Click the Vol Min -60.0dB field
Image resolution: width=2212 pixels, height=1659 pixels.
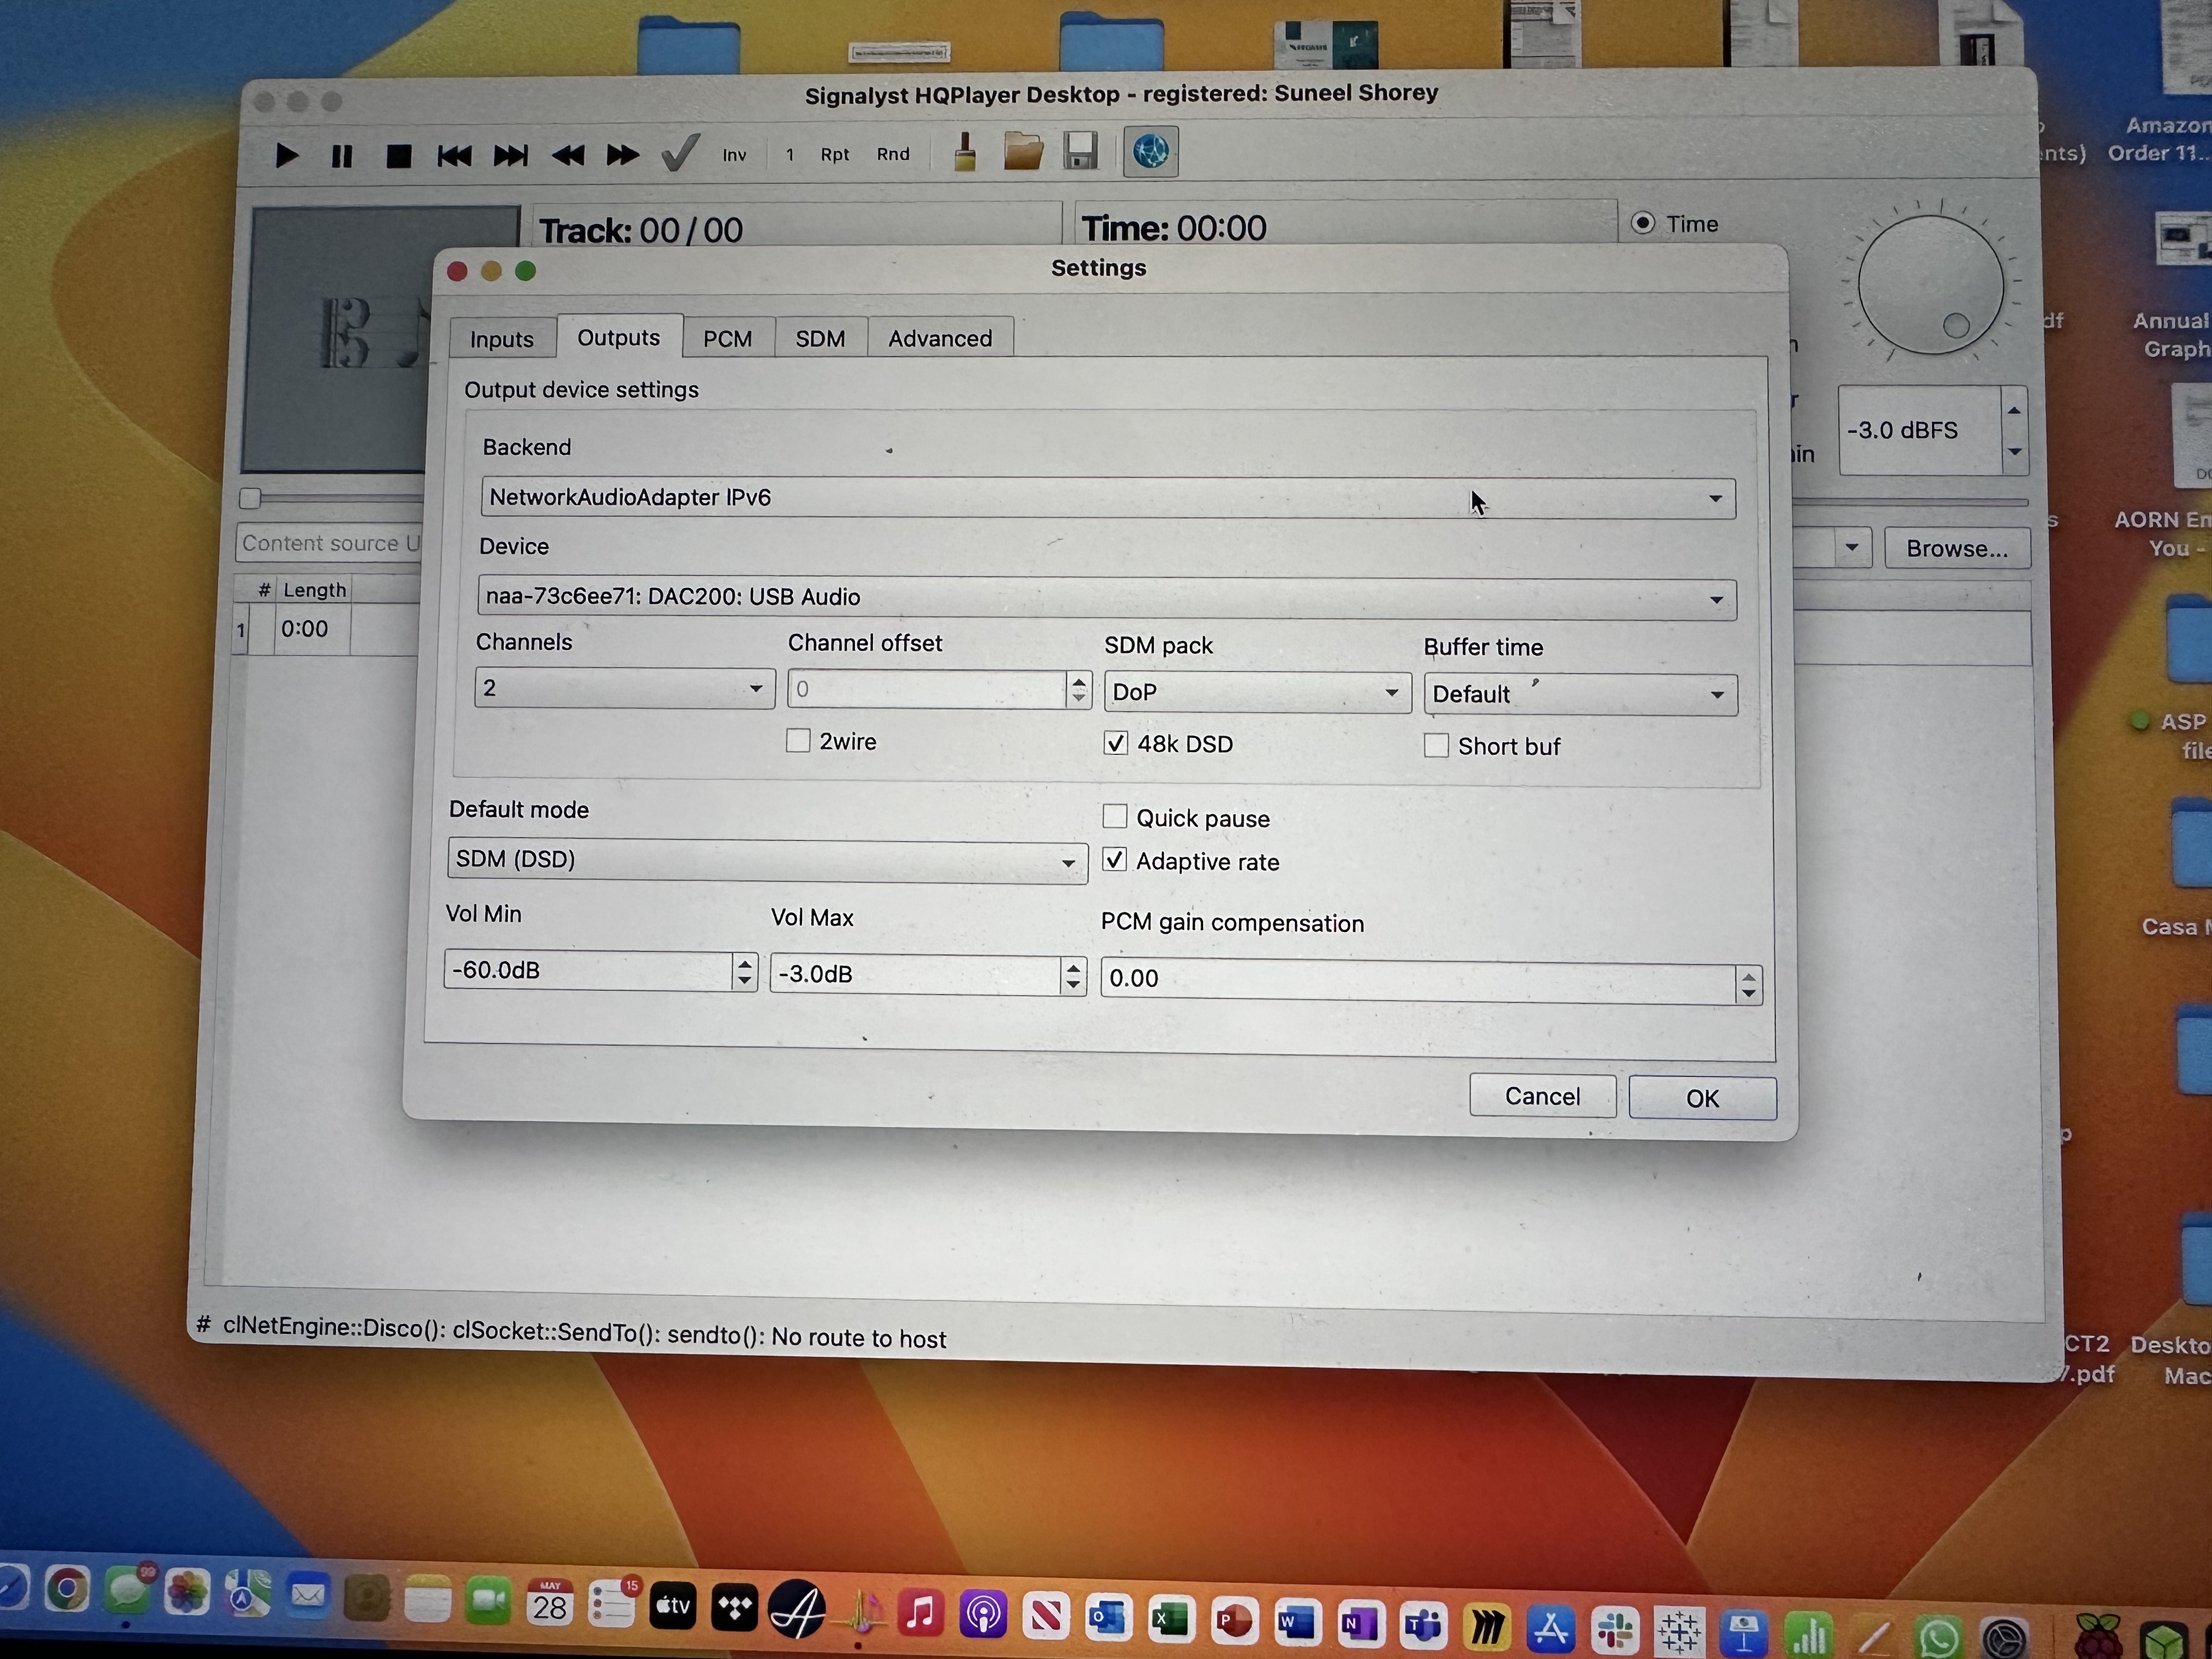pyautogui.click(x=588, y=970)
